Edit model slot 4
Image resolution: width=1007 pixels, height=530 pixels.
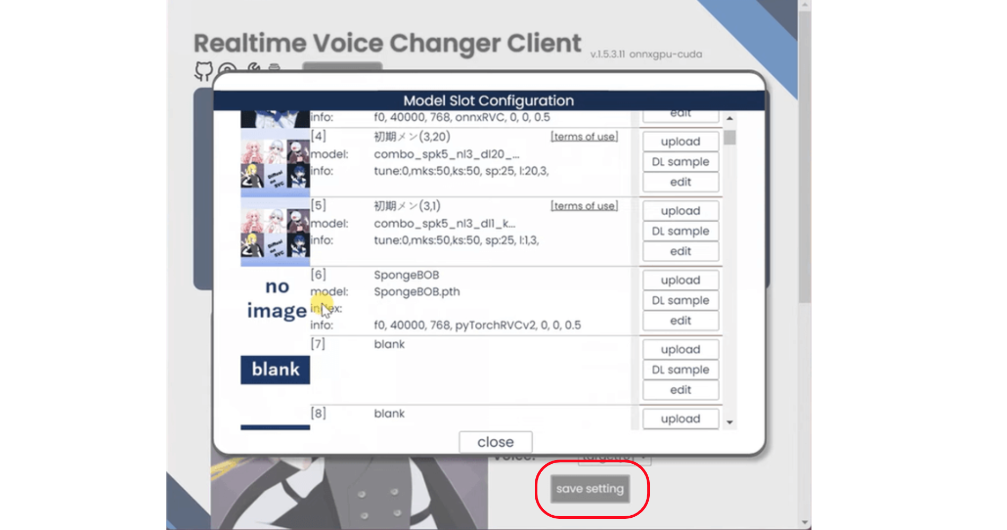pyautogui.click(x=680, y=182)
